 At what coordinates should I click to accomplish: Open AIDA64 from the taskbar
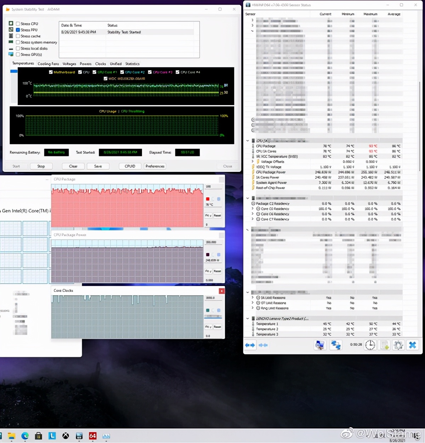93,436
